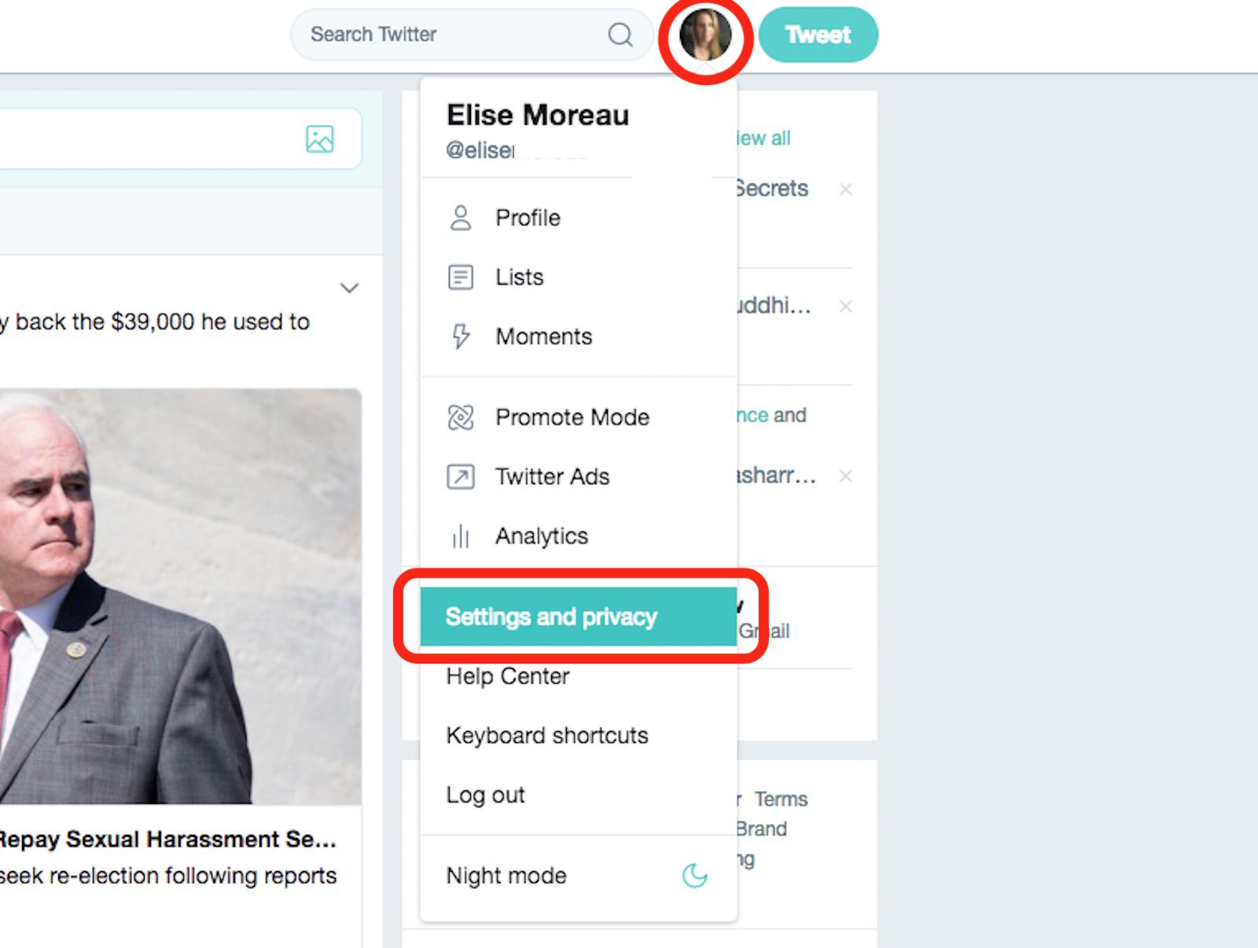Dismiss the suggestion ending in 'uddhi...'
The width and height of the screenshot is (1258, 948).
click(845, 307)
